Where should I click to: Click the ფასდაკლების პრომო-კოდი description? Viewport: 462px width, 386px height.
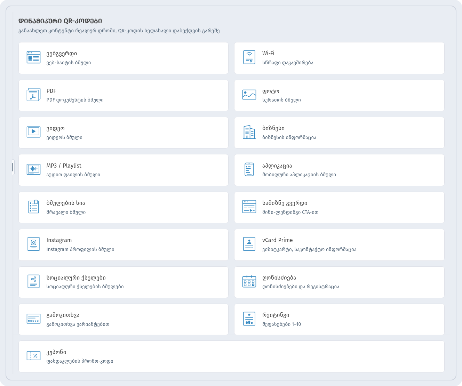(80, 361)
